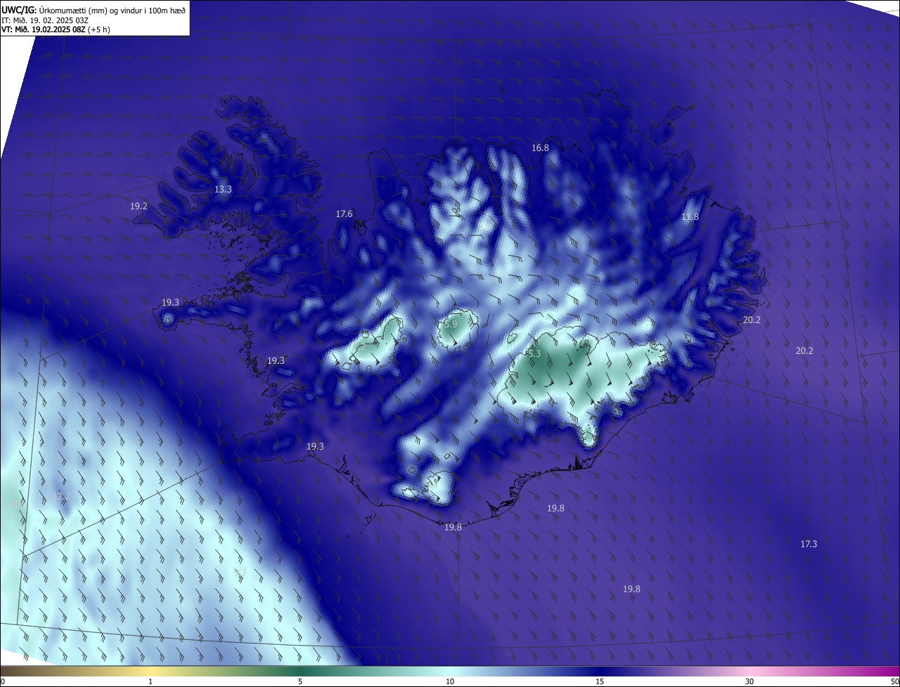This screenshot has height=687, width=900.
Task: Click the colorbar tick label 15
Action: (600, 681)
